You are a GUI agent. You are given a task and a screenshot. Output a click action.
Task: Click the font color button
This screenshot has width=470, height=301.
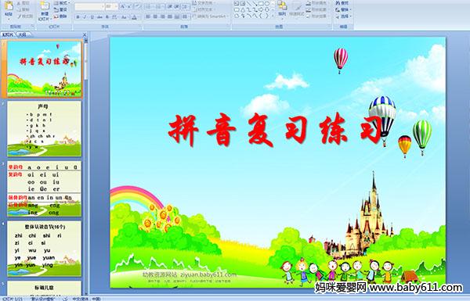pos(135,17)
